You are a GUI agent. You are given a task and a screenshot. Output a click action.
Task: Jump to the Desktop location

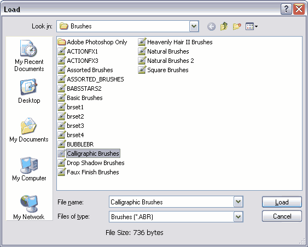pyautogui.click(x=29, y=91)
